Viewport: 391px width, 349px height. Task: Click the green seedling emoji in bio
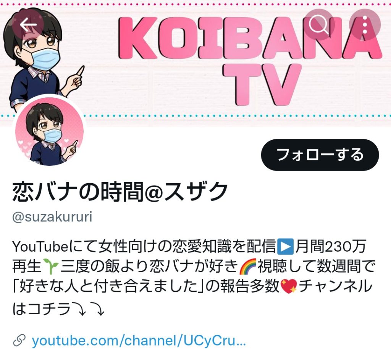coord(51,266)
